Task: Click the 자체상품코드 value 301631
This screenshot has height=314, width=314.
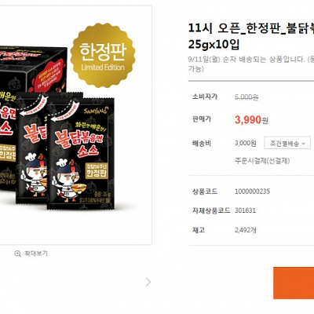Action: 245,210
